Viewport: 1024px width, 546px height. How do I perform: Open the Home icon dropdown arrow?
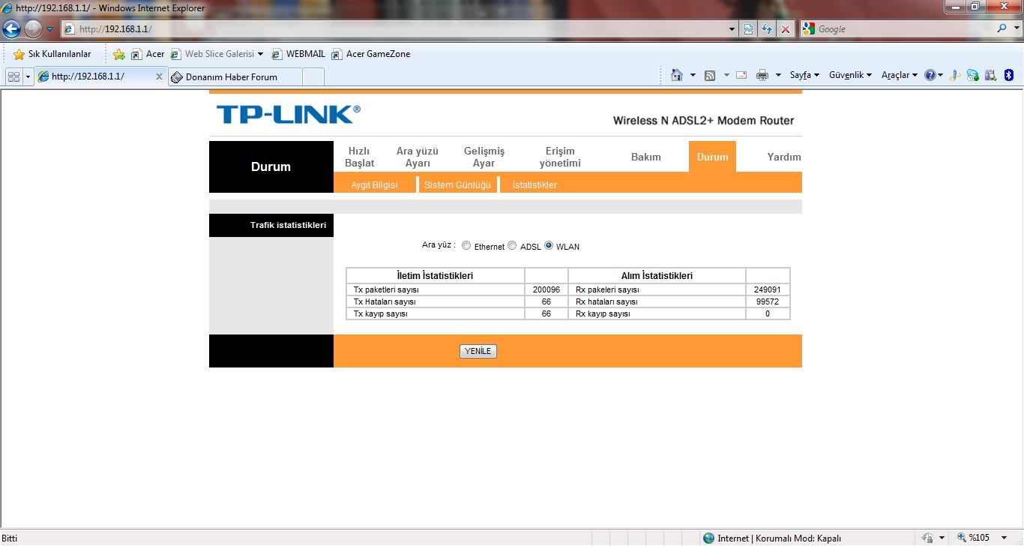[x=693, y=75]
